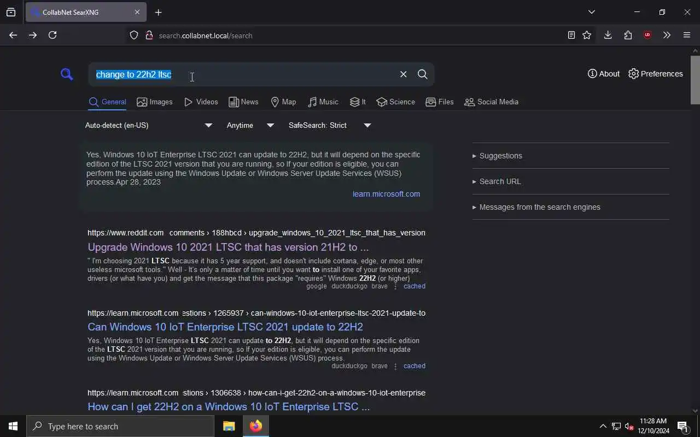Switch to the Music tab
This screenshot has height=437, width=700.
pos(323,102)
